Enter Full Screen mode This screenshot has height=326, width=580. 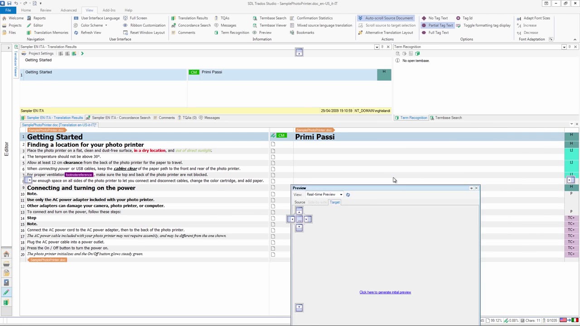point(135,18)
